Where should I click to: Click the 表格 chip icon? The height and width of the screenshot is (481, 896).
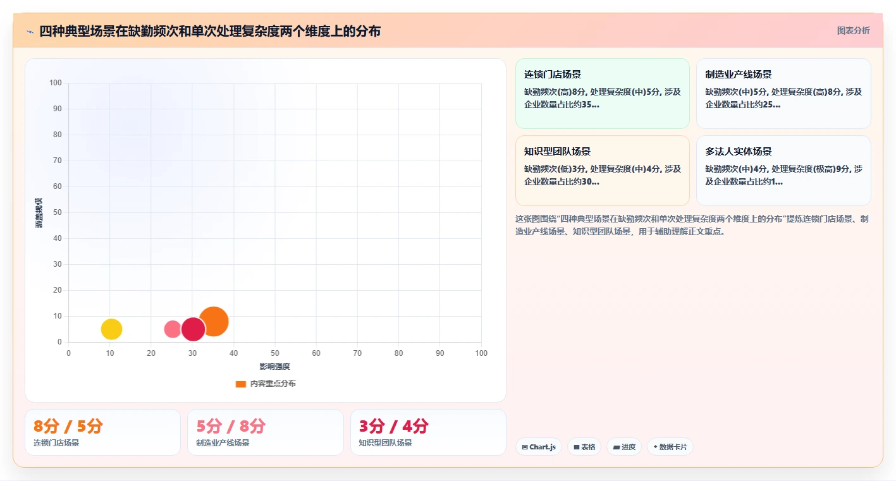click(x=576, y=448)
